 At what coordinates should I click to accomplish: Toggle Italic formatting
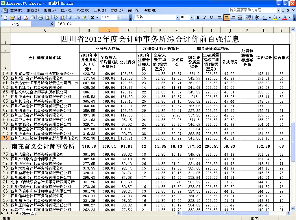click(205, 18)
